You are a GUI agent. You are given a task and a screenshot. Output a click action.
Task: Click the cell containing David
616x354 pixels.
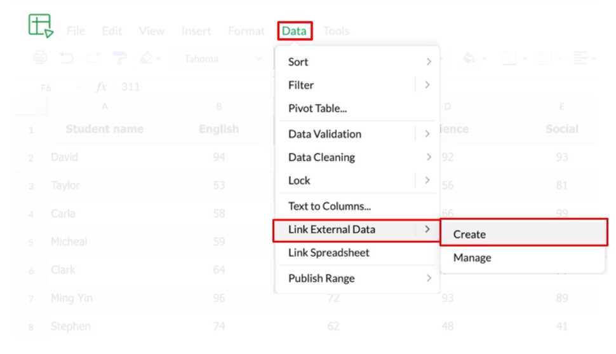65,157
